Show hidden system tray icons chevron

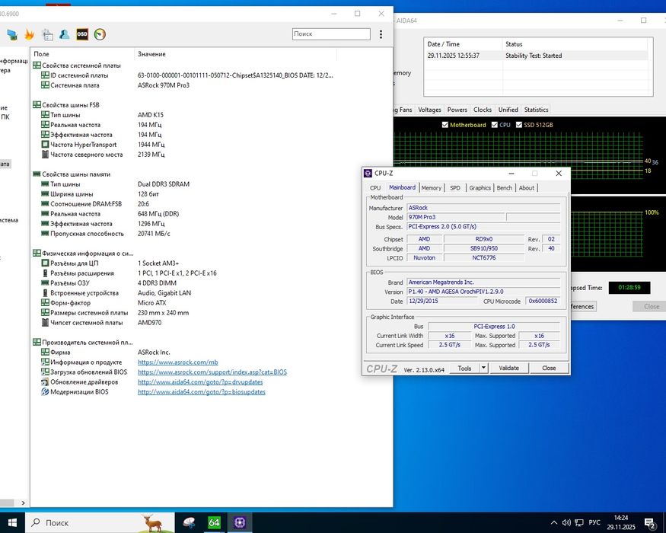pos(554,522)
